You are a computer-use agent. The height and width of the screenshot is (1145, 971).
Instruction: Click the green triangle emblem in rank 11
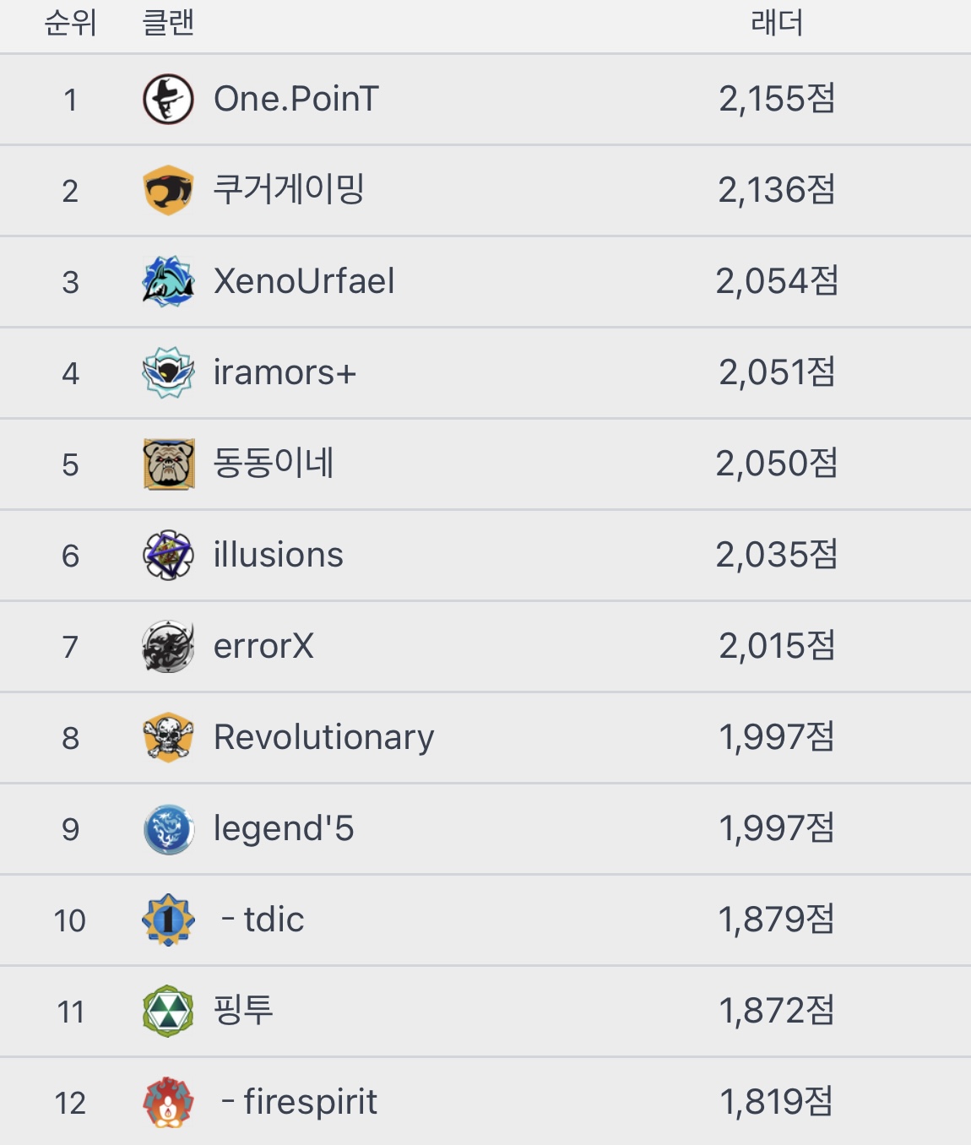point(168,1011)
